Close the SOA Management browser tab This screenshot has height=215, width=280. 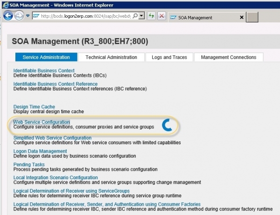coord(242,17)
